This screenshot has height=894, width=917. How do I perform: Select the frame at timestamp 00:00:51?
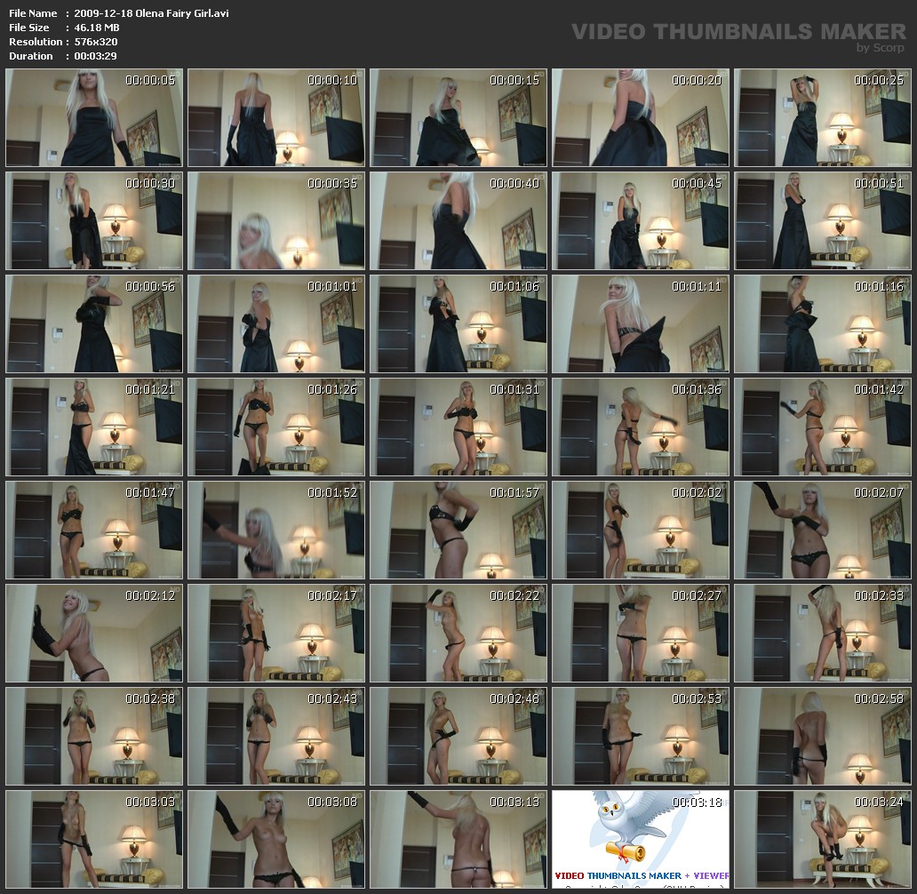click(823, 220)
